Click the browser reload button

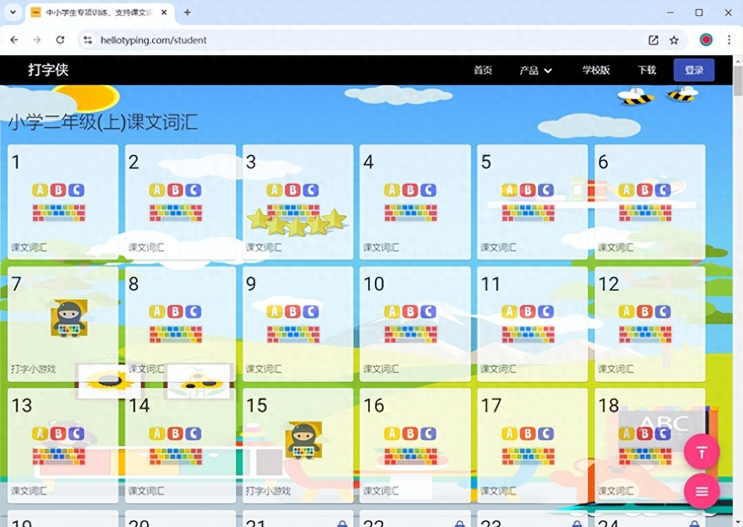pos(60,40)
